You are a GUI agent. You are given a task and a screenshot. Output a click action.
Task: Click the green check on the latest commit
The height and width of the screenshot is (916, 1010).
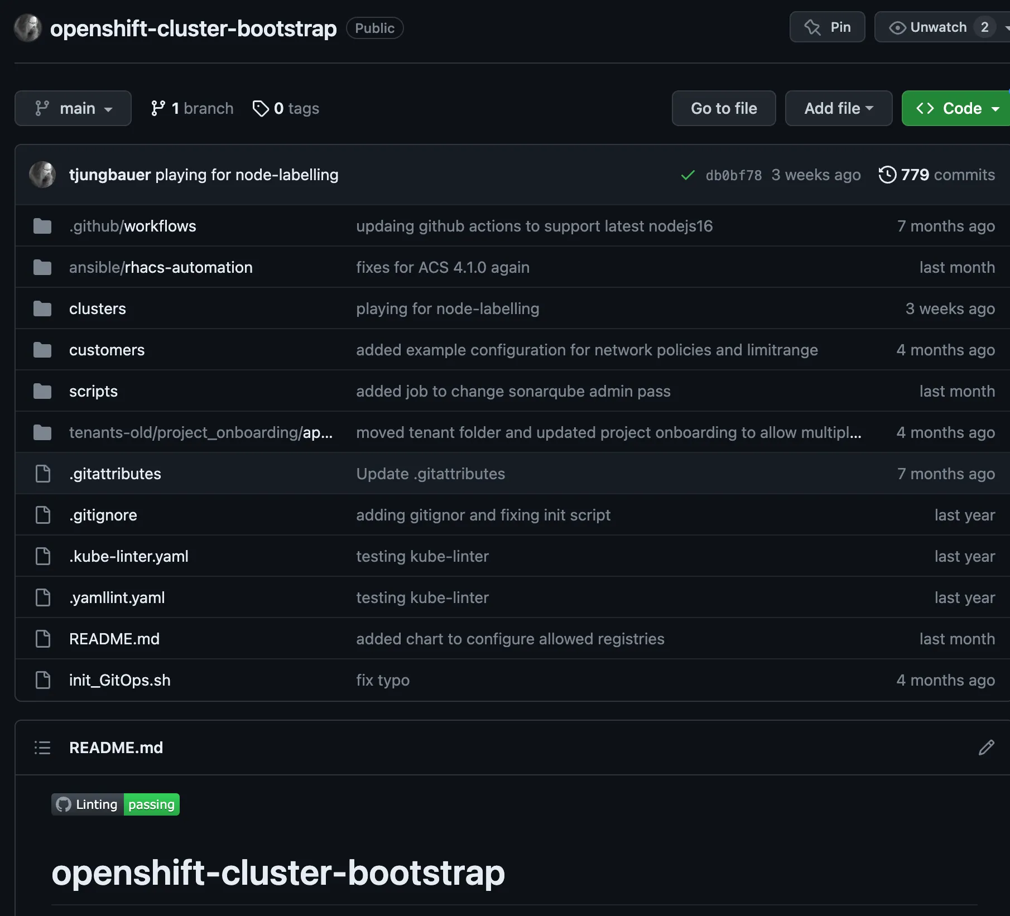687,175
